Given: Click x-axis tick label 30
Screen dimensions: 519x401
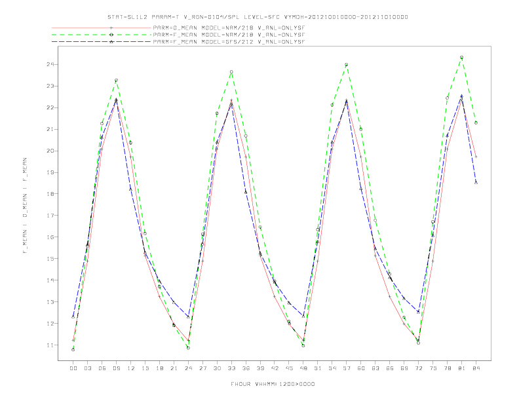Looking at the screenshot, I should click(217, 368).
